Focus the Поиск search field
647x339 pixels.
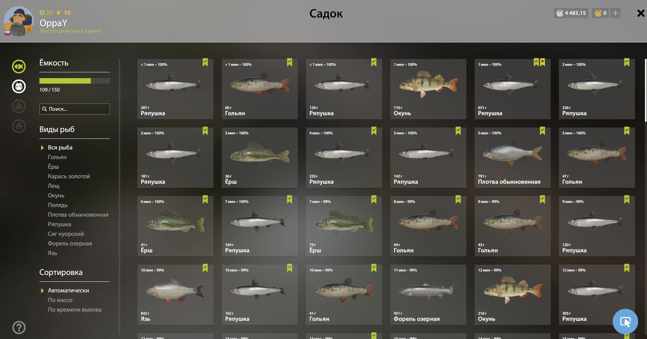75,109
